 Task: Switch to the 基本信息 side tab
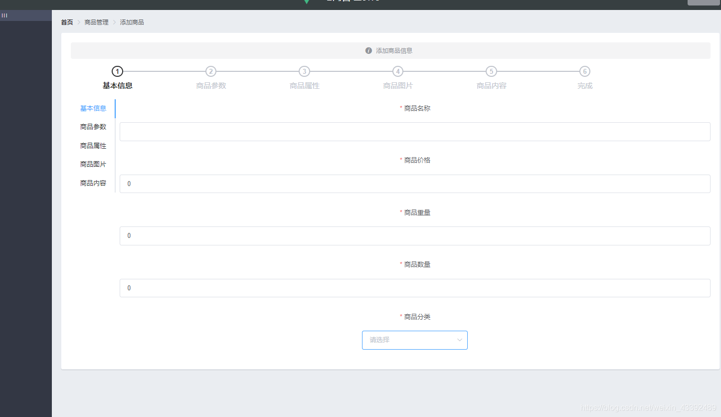93,108
